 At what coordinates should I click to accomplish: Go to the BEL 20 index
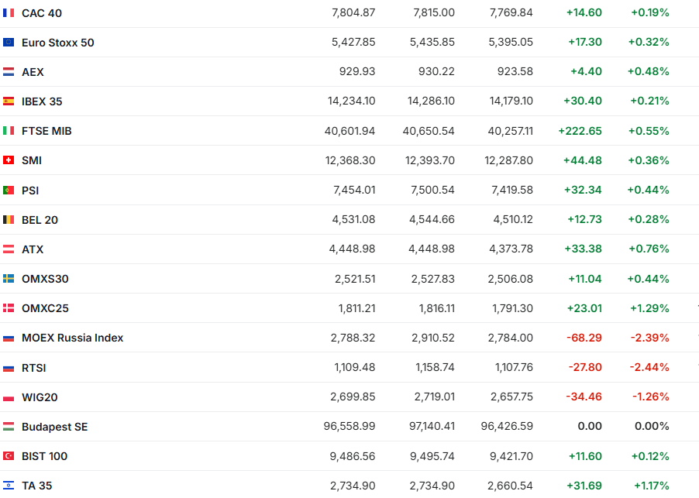click(x=40, y=220)
